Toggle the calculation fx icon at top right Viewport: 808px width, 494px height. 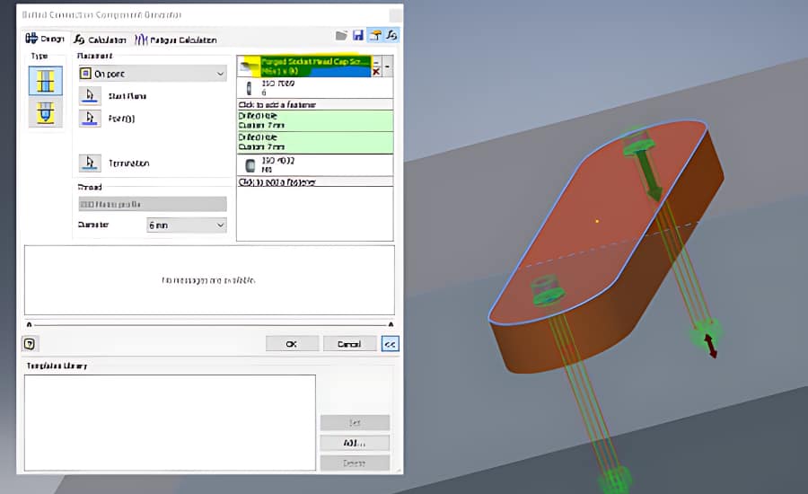click(x=391, y=36)
